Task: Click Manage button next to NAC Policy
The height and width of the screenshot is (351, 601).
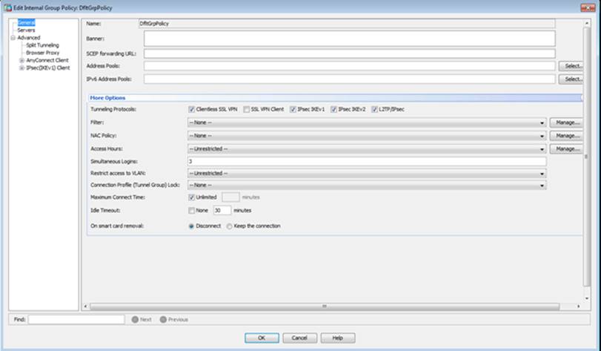Action: coord(567,135)
